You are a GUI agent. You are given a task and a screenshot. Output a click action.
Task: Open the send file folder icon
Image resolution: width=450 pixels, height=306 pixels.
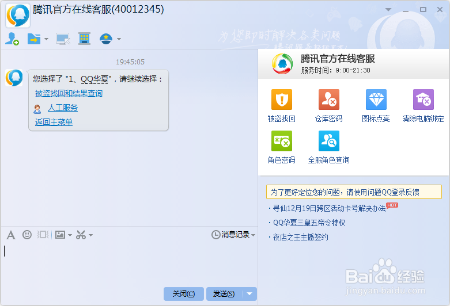34,39
